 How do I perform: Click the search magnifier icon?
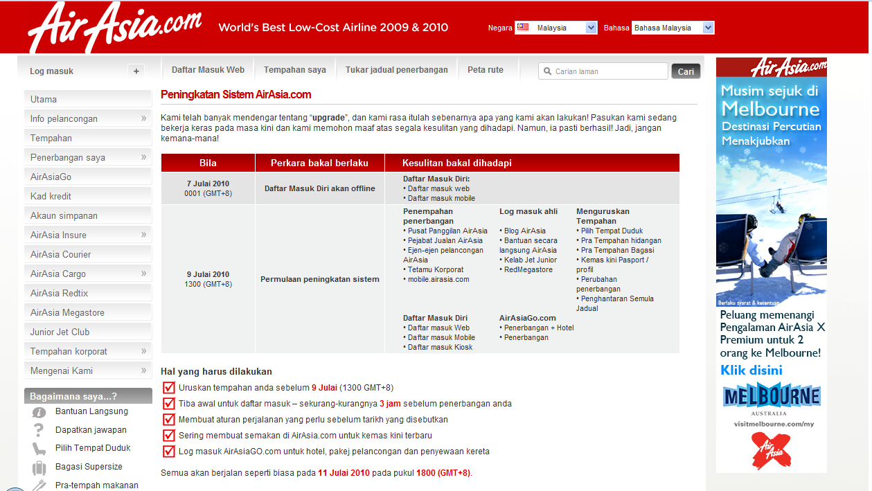pos(547,71)
